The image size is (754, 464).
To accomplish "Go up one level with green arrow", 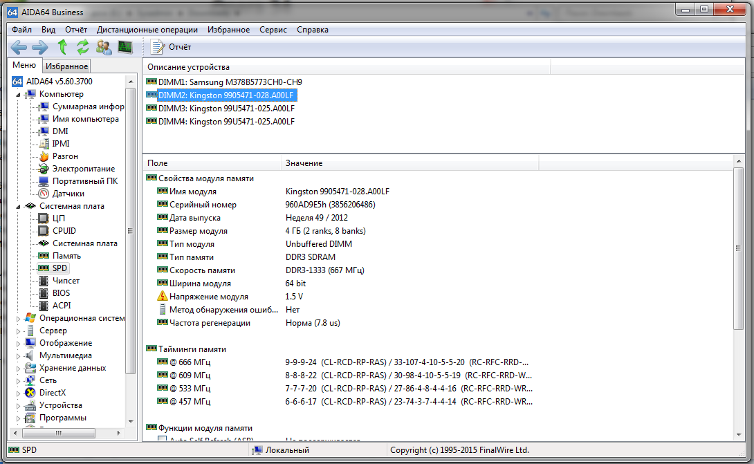I will [62, 47].
